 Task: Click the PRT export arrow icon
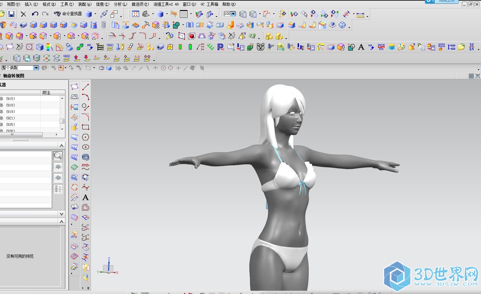[90, 47]
